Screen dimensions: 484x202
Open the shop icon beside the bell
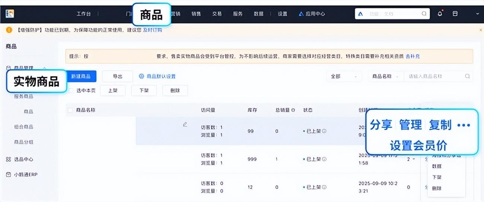[455, 14]
